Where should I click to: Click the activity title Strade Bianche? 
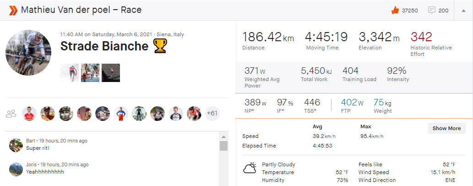[104, 46]
